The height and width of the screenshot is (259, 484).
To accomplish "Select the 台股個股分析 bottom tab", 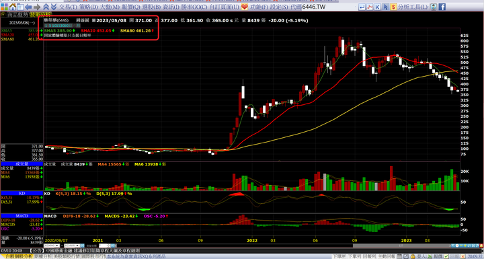I will click(19, 256).
